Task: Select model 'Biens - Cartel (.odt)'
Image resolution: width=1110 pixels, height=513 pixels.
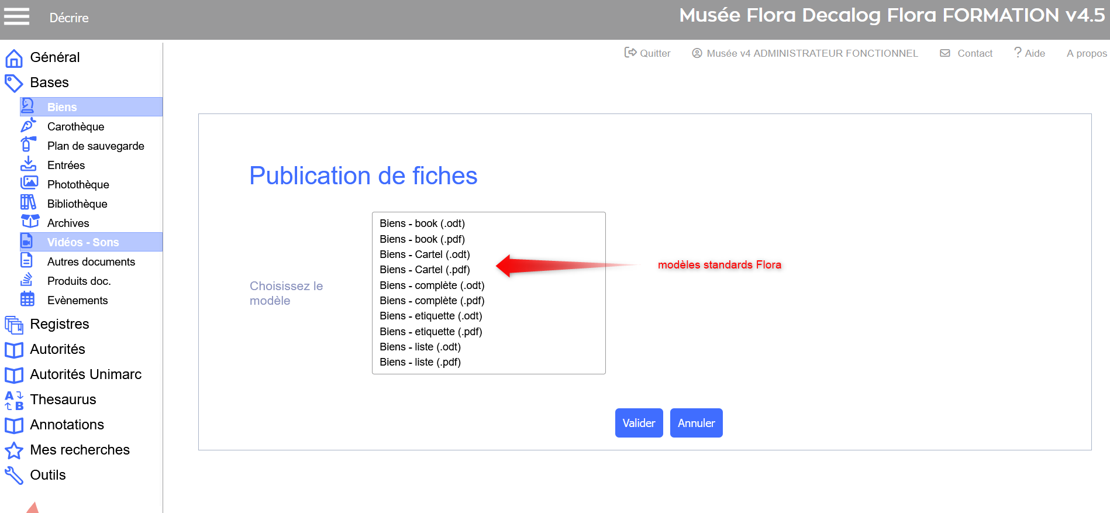Action: (x=488, y=254)
